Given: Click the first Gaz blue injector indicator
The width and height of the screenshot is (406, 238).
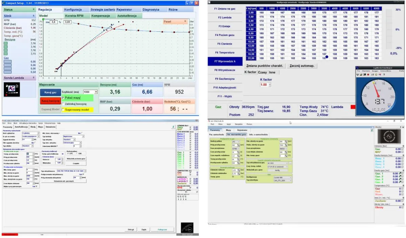Looking at the screenshot, I should 7,62.
